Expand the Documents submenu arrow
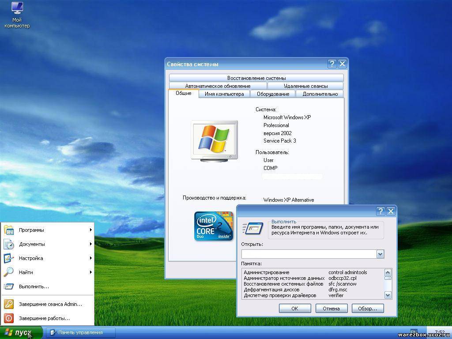452x339 pixels. [90, 244]
